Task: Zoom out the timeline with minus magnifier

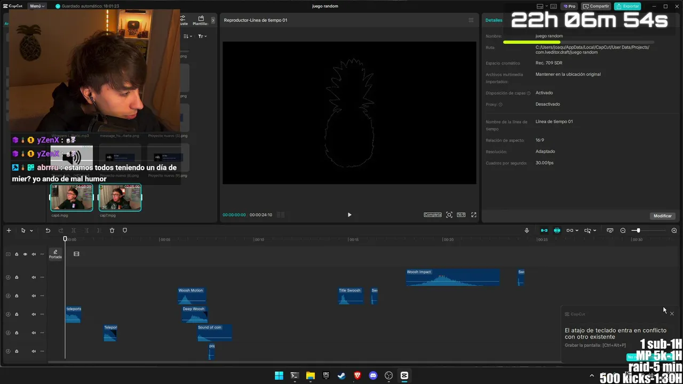Action: point(623,230)
